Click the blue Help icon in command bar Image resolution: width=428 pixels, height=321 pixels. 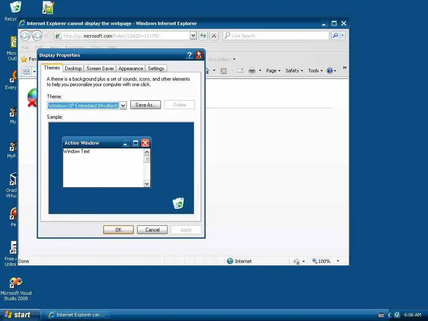tap(330, 71)
